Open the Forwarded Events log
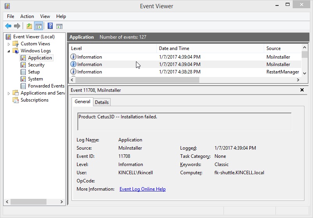The image size is (313, 218). [x=47, y=86]
